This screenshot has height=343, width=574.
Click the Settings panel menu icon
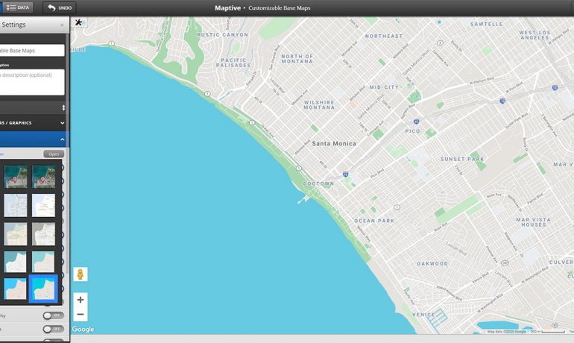[x=62, y=25]
